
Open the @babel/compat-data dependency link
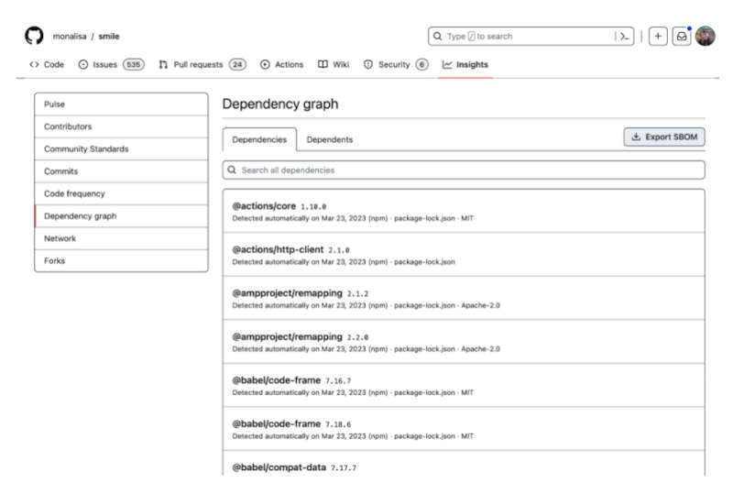tap(279, 467)
